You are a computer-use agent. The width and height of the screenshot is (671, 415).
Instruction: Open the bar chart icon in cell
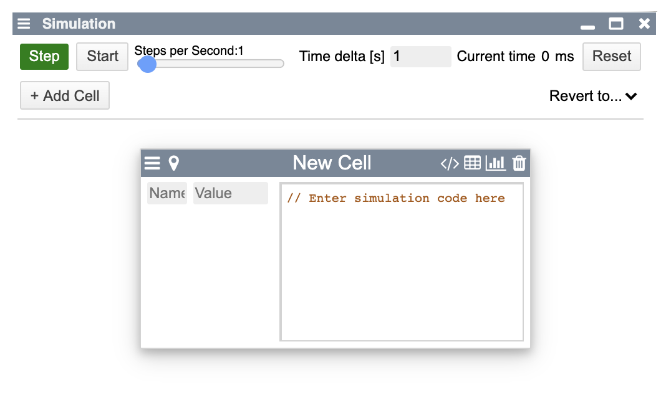496,163
